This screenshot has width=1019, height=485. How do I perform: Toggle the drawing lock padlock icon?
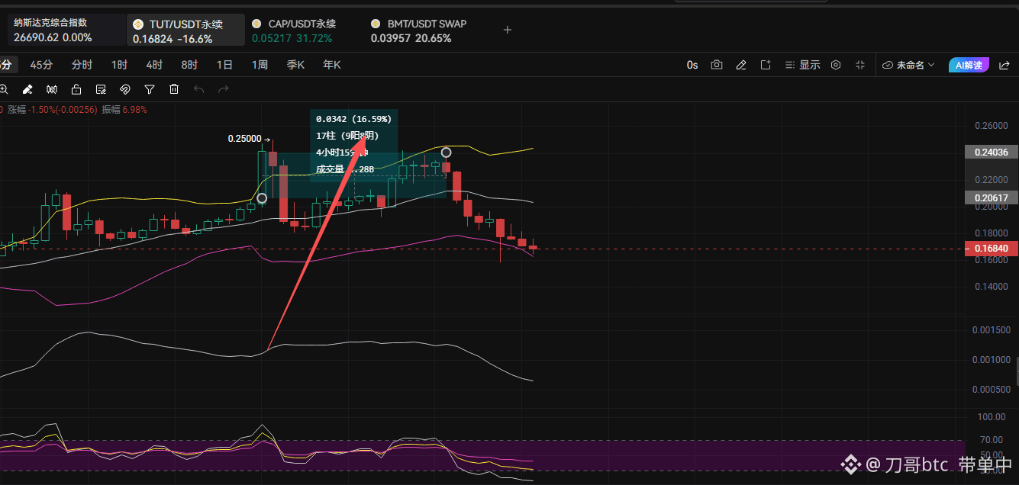tap(76, 89)
